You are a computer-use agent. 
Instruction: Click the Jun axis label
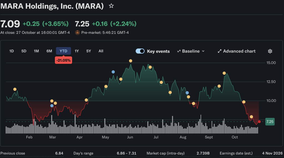point(130,137)
